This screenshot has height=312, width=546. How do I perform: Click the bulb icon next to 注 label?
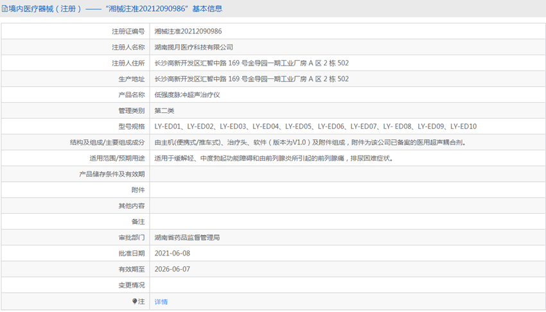pos(135,301)
